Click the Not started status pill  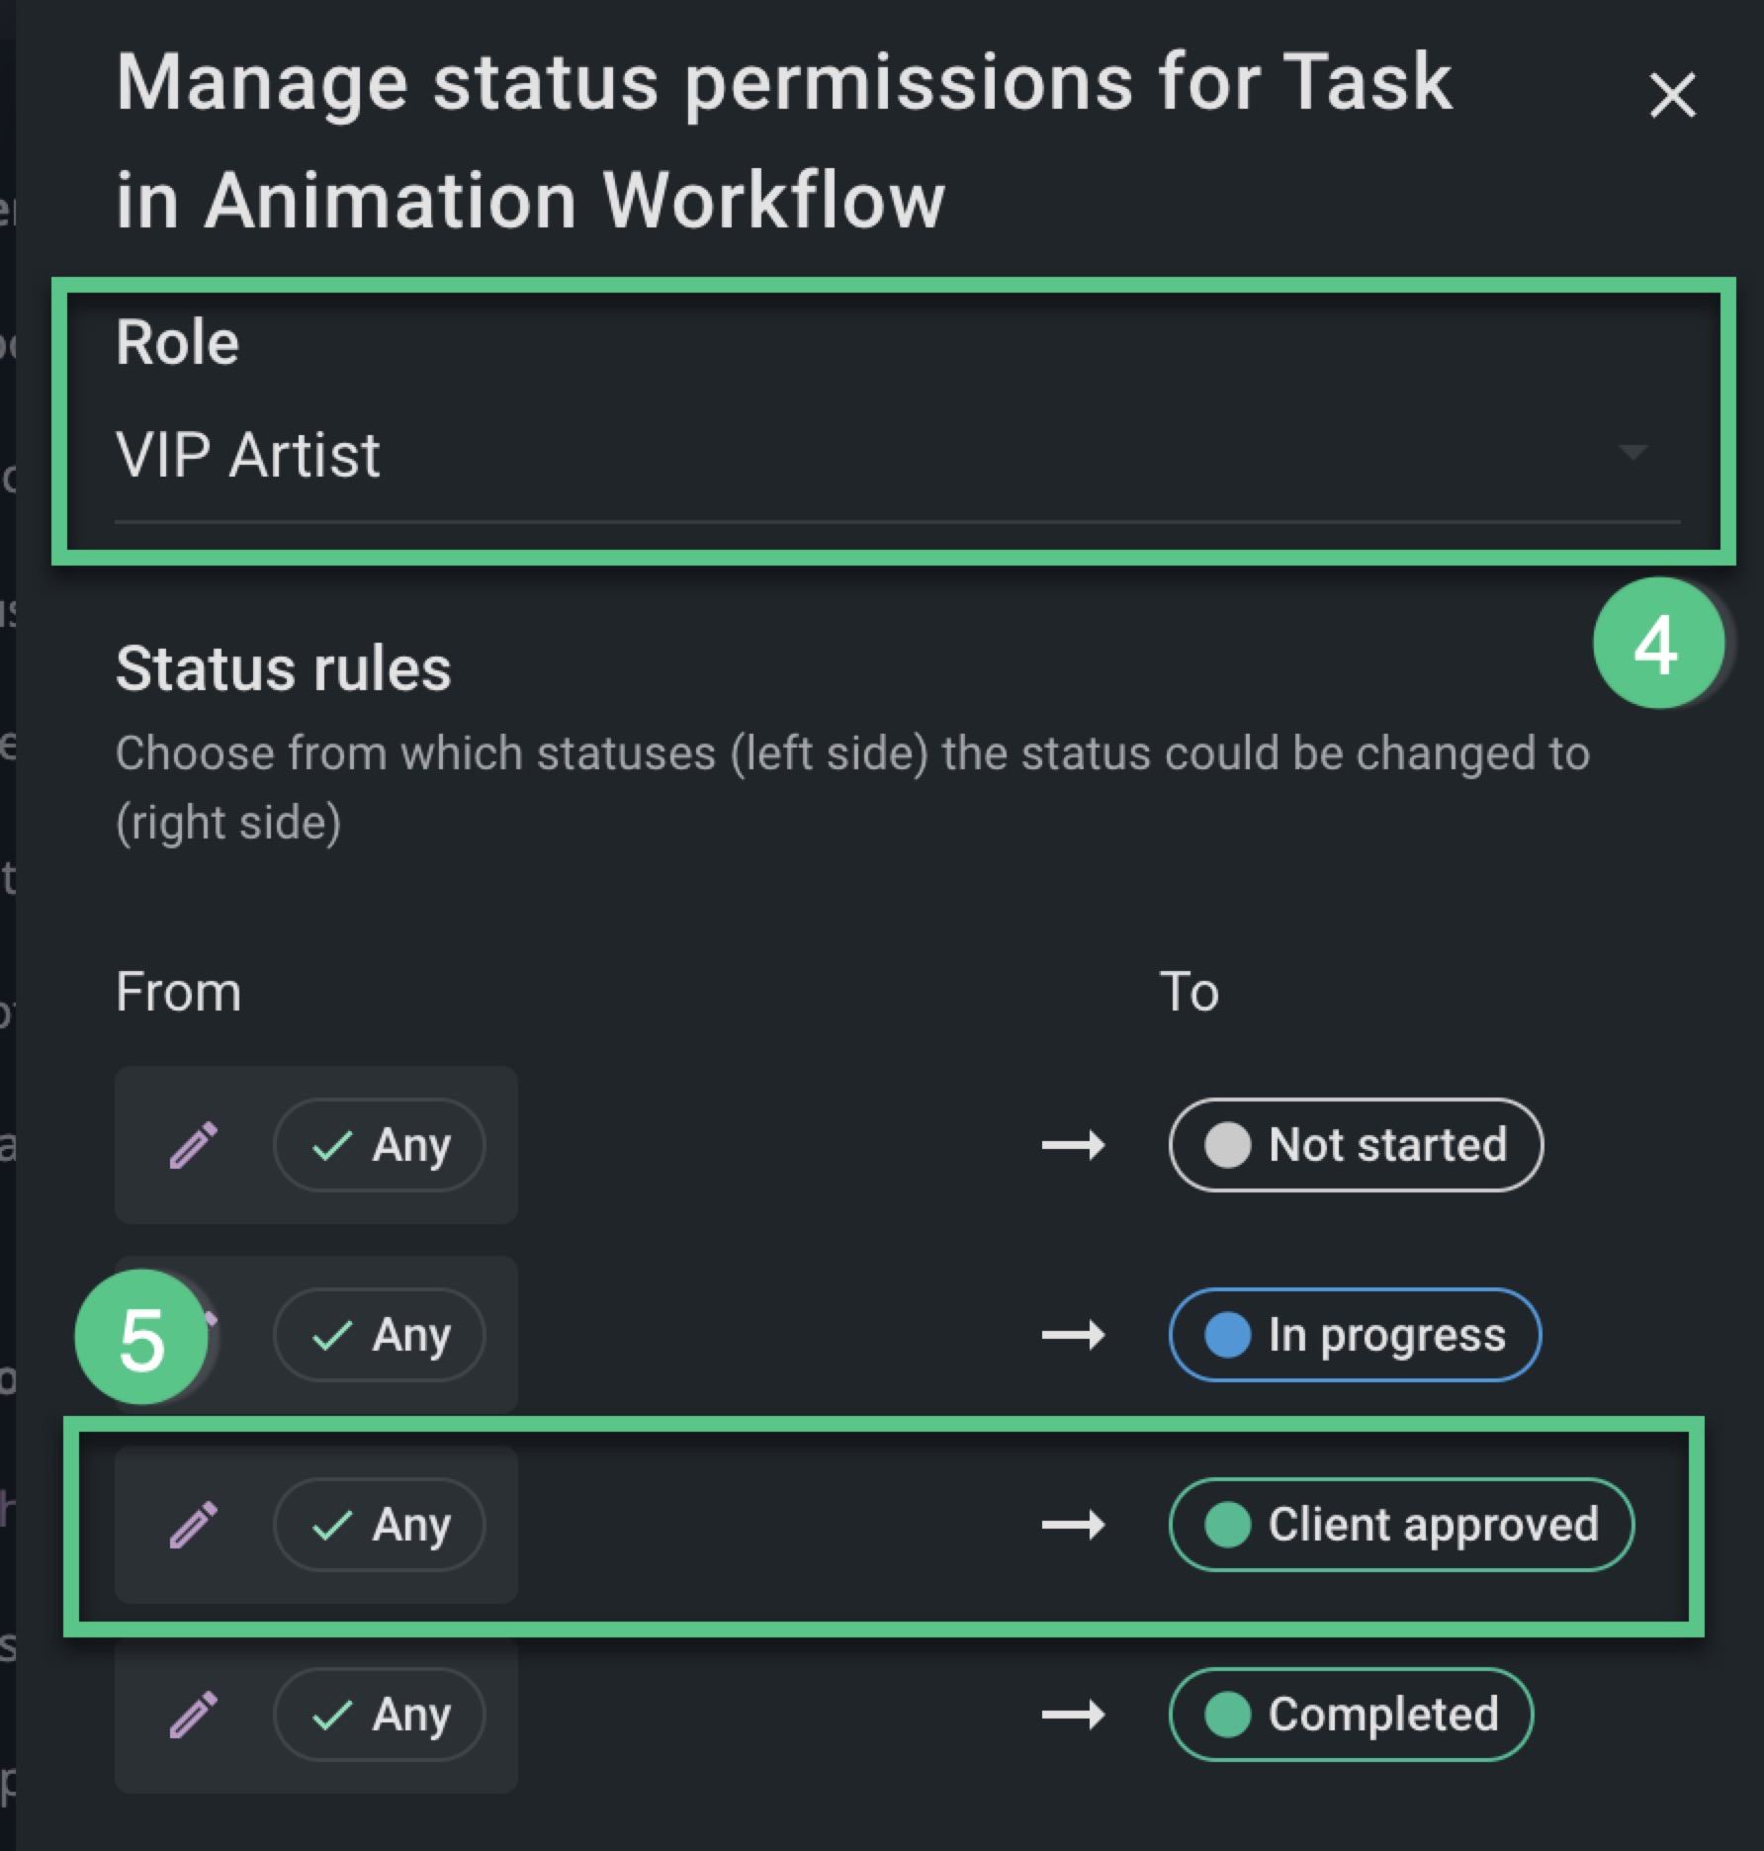(1356, 1145)
